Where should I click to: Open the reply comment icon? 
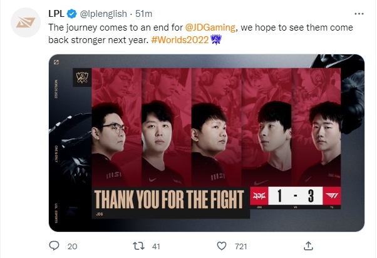coord(54,246)
